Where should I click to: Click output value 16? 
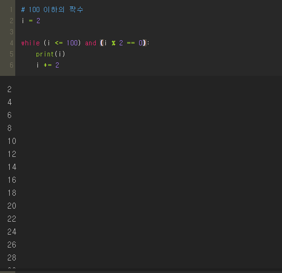click(x=12, y=180)
